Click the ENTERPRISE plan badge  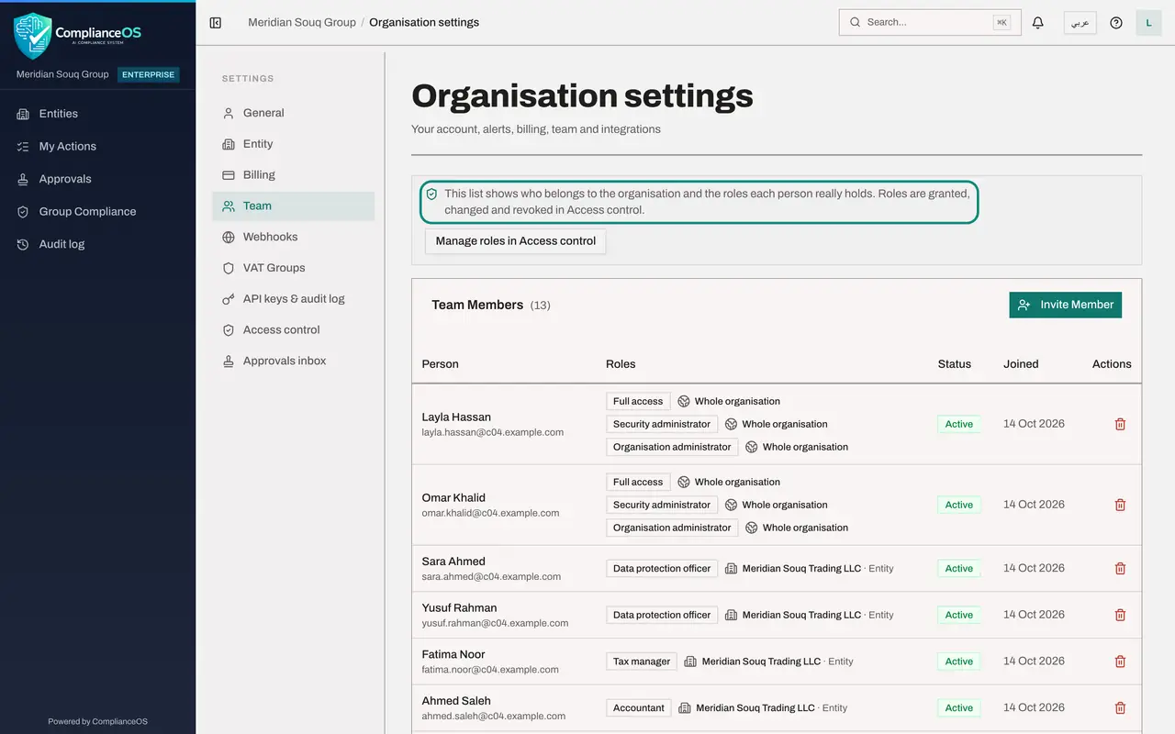[149, 74]
